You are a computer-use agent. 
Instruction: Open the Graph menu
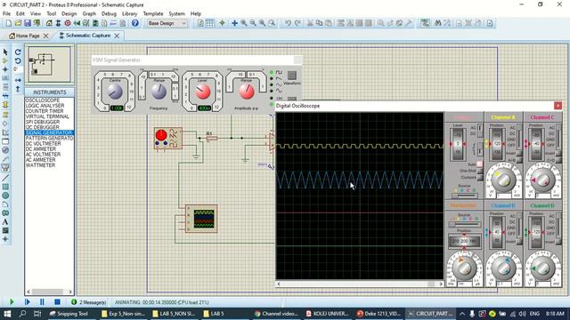click(89, 14)
